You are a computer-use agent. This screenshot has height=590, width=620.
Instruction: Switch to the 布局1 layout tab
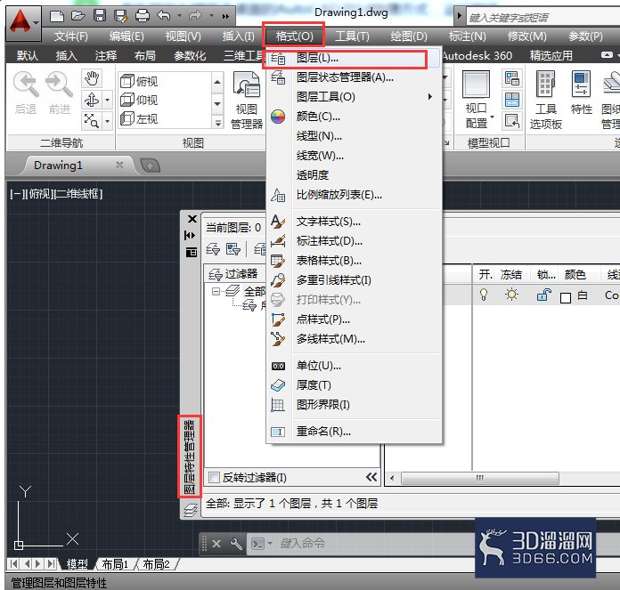click(115, 564)
